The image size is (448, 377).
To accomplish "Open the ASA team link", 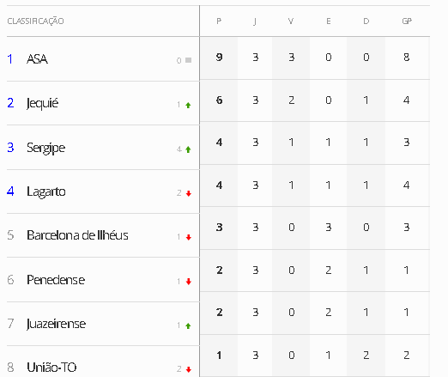I will pyautogui.click(x=37, y=59).
